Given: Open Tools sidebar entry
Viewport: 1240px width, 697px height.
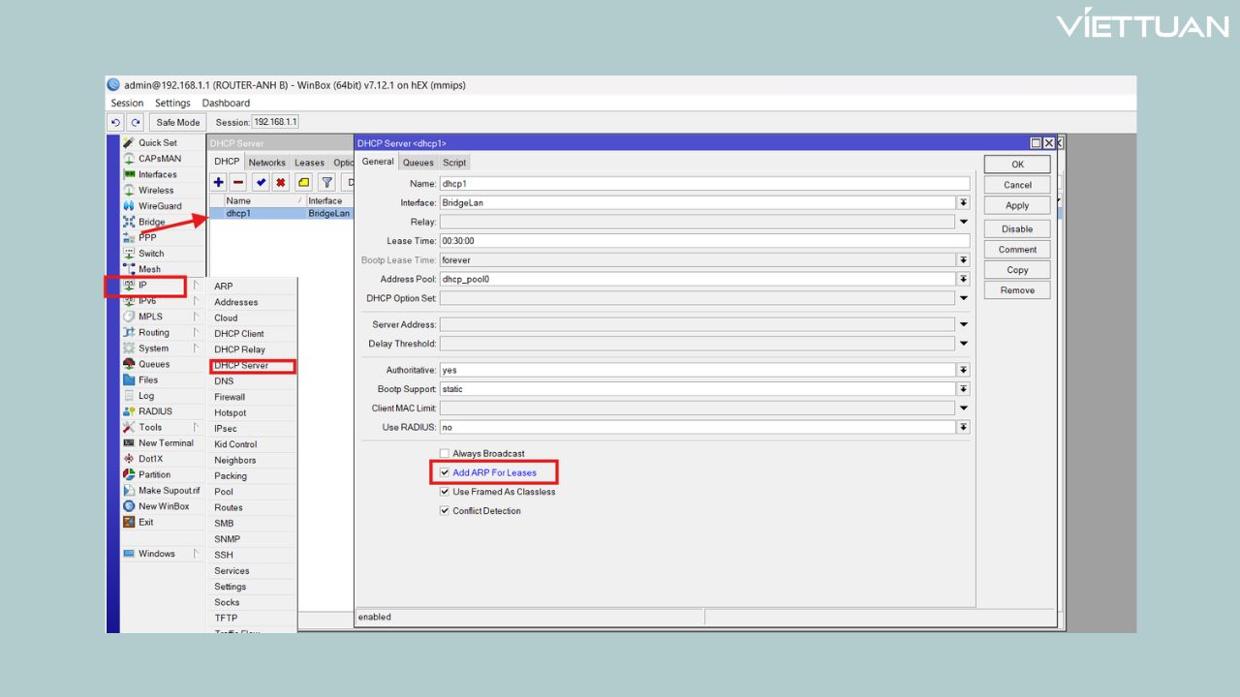Looking at the screenshot, I should point(150,427).
